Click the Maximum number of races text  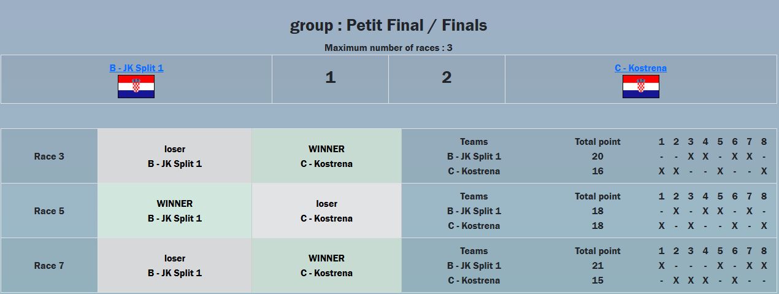pyautogui.click(x=389, y=47)
